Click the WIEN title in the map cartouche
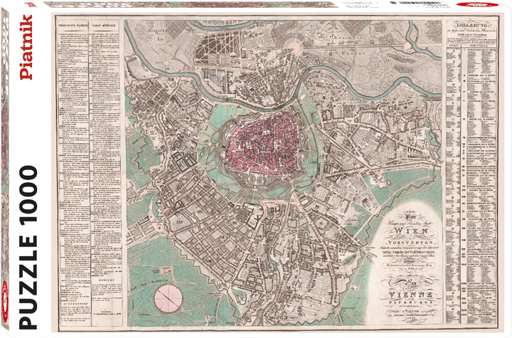This screenshot has height=338, width=512. coord(411,231)
